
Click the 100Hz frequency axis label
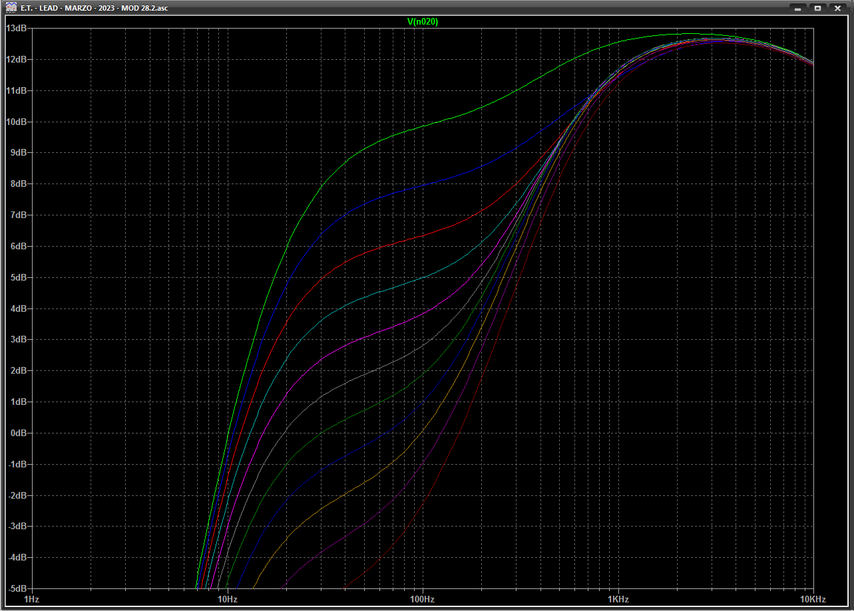422,600
